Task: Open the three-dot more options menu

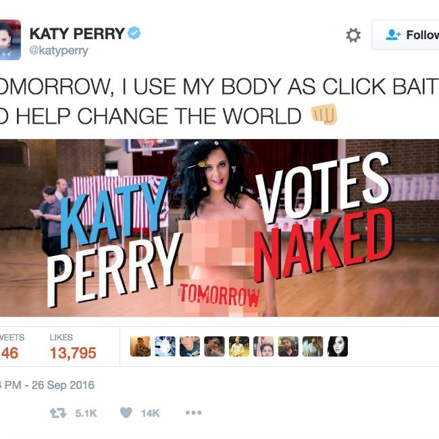Action: click(193, 413)
